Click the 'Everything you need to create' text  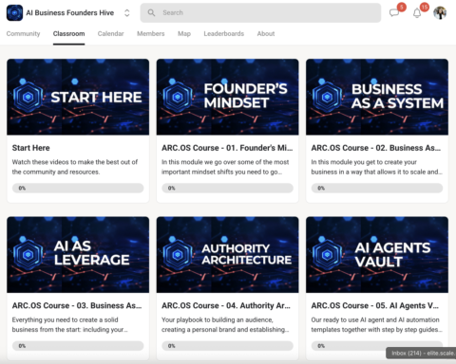point(70,324)
